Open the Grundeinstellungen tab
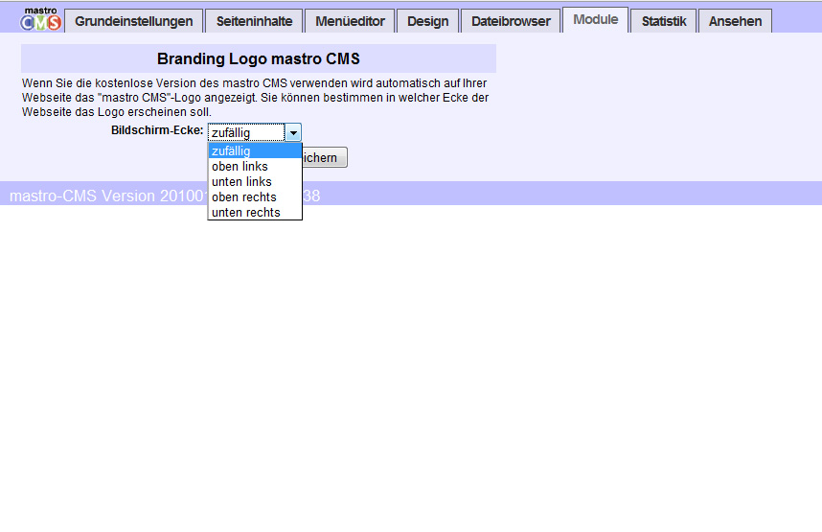822x532 pixels. 134,21
